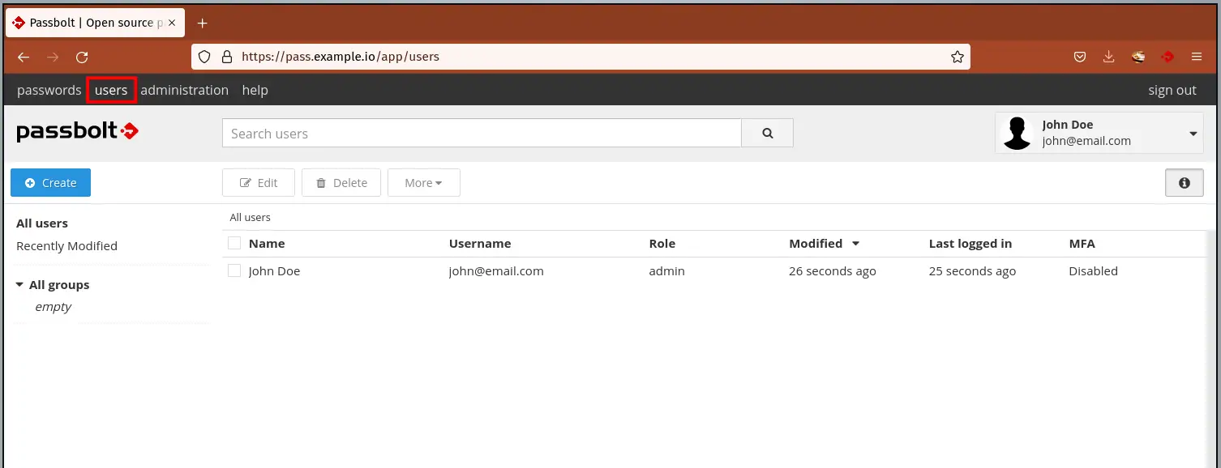Viewport: 1221px width, 468px height.
Task: Select the Recently Modified filter
Action: [x=66, y=246]
